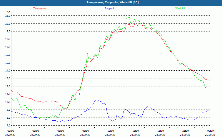The width and height of the screenshot is (222, 138).
Task: Click the 19,0 y-axis value
Action: 8,31
